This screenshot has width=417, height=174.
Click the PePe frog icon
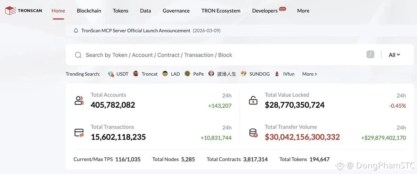coord(187,74)
